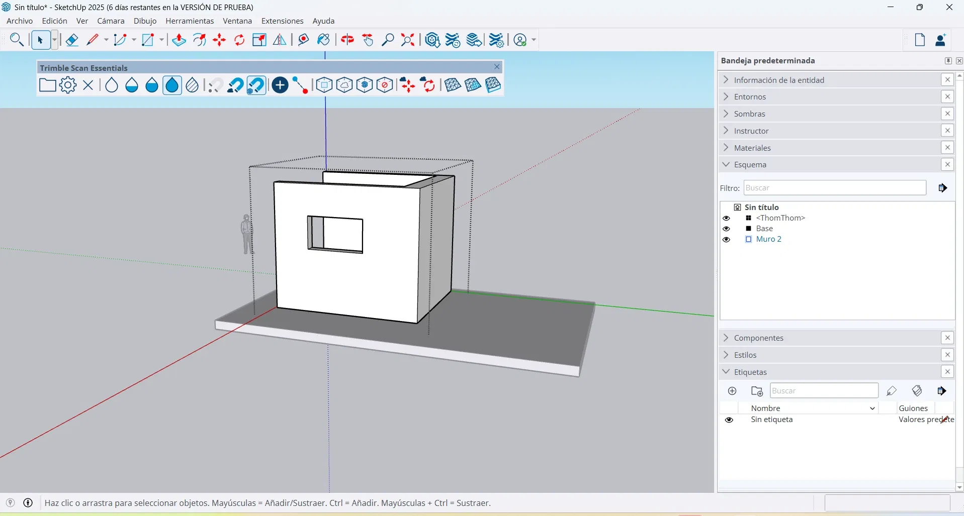Expand the Instructor panel
Viewport: 964px width, 516px height.
click(x=726, y=131)
